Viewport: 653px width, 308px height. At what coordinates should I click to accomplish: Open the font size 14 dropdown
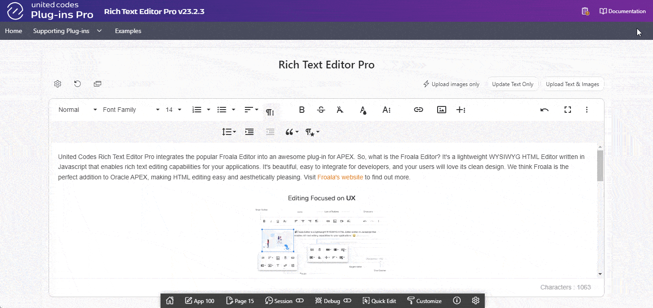174,110
